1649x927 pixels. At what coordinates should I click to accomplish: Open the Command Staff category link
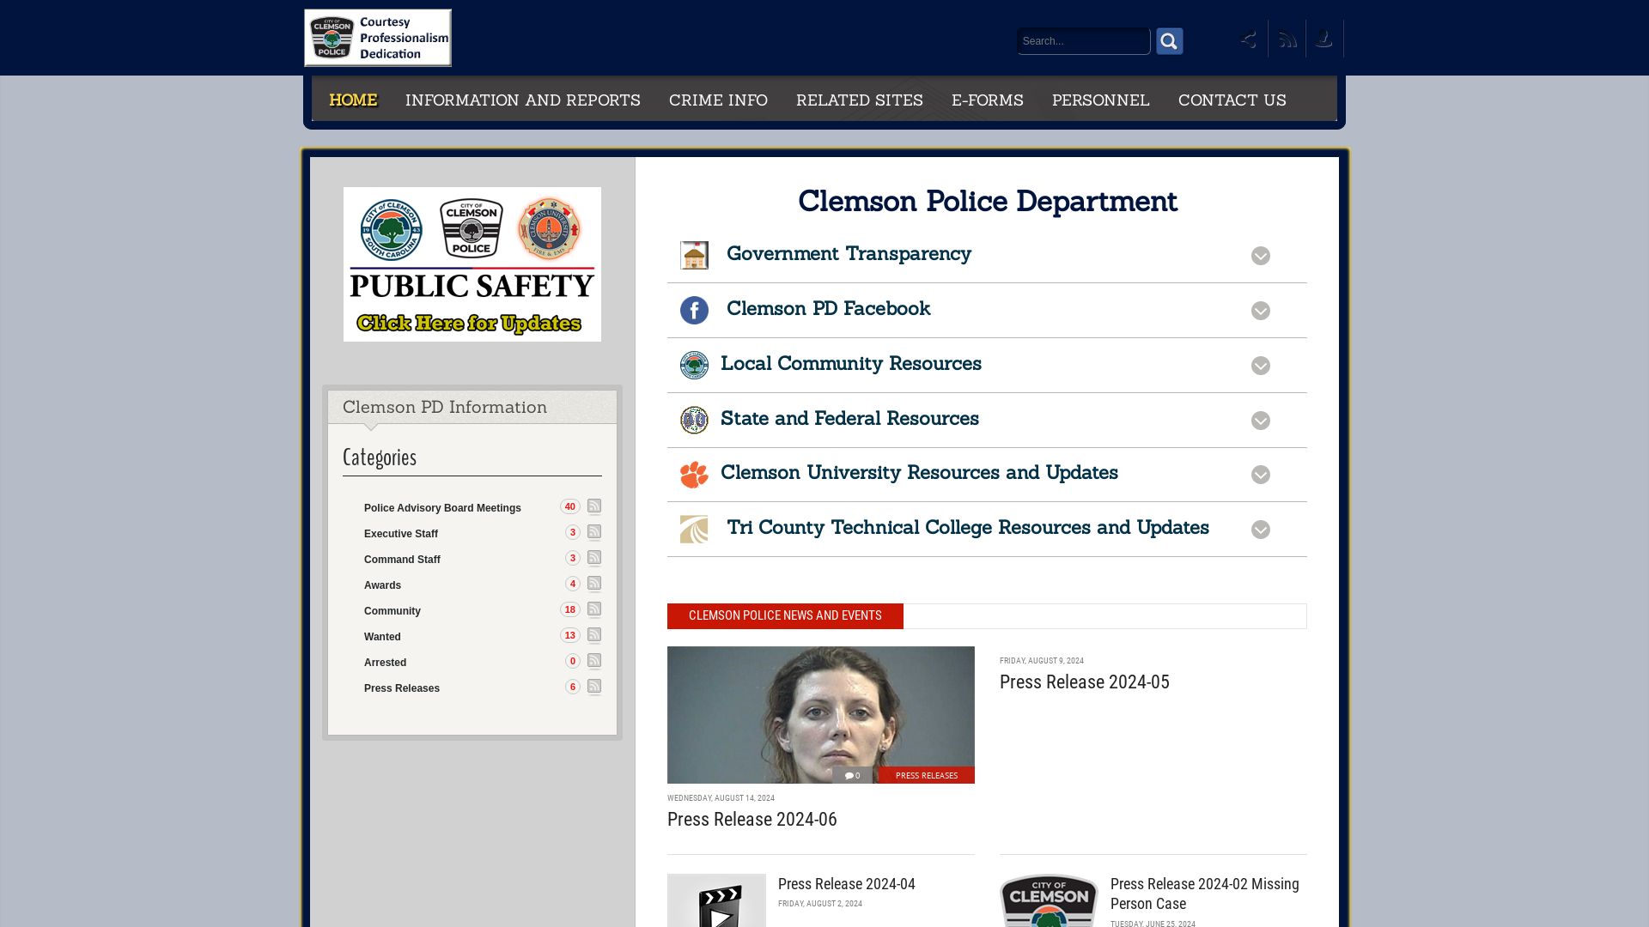coord(402,560)
